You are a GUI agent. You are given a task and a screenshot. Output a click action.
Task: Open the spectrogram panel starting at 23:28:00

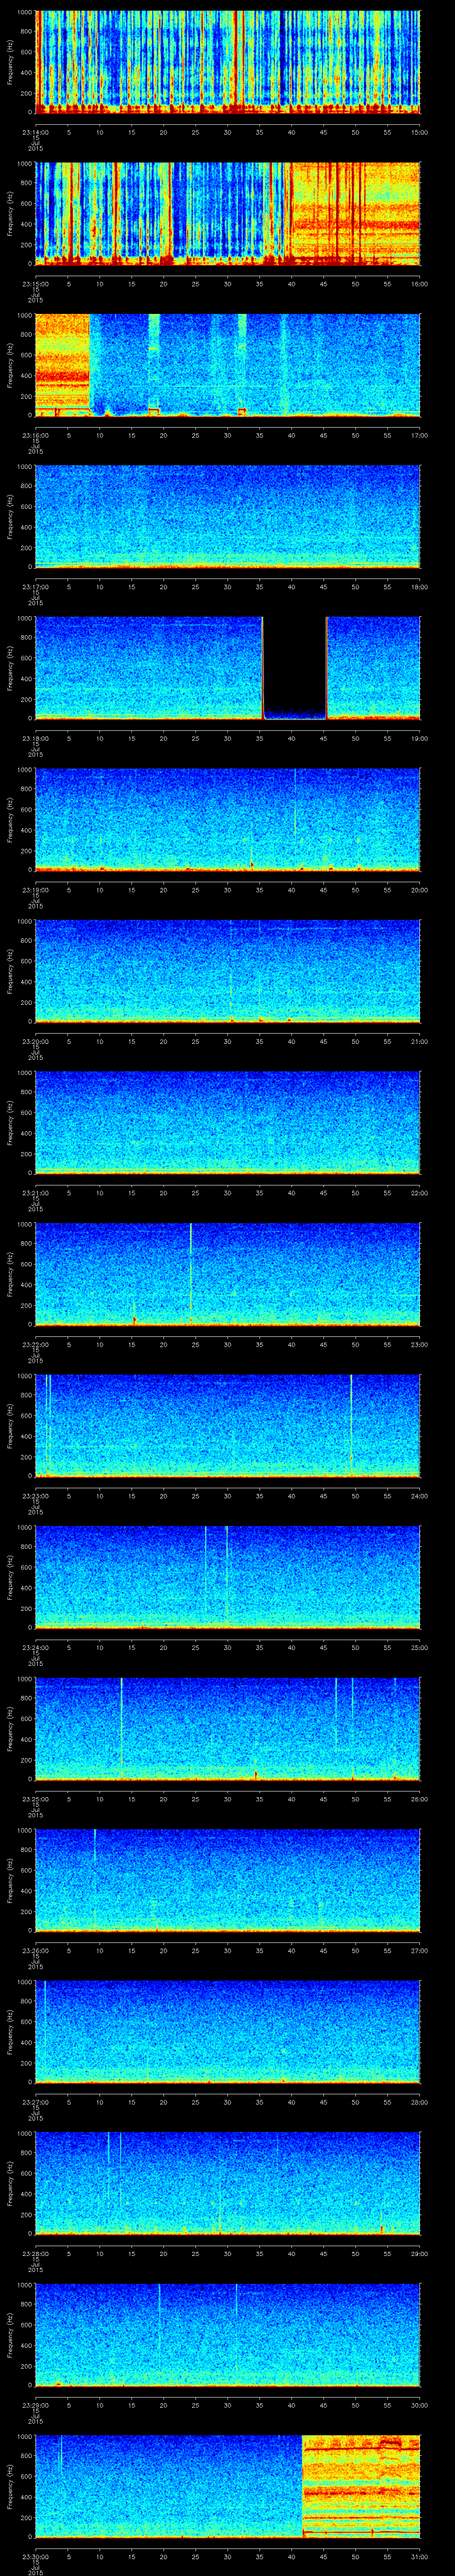(228, 2183)
